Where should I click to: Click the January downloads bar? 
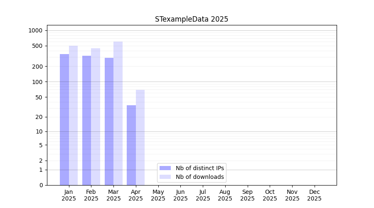coord(73,116)
